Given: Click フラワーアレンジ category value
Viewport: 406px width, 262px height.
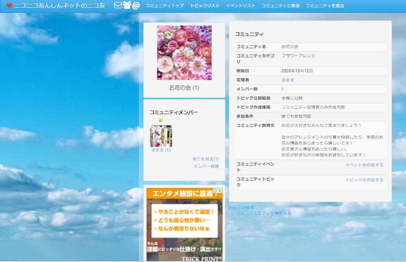Looking at the screenshot, I should (x=298, y=55).
